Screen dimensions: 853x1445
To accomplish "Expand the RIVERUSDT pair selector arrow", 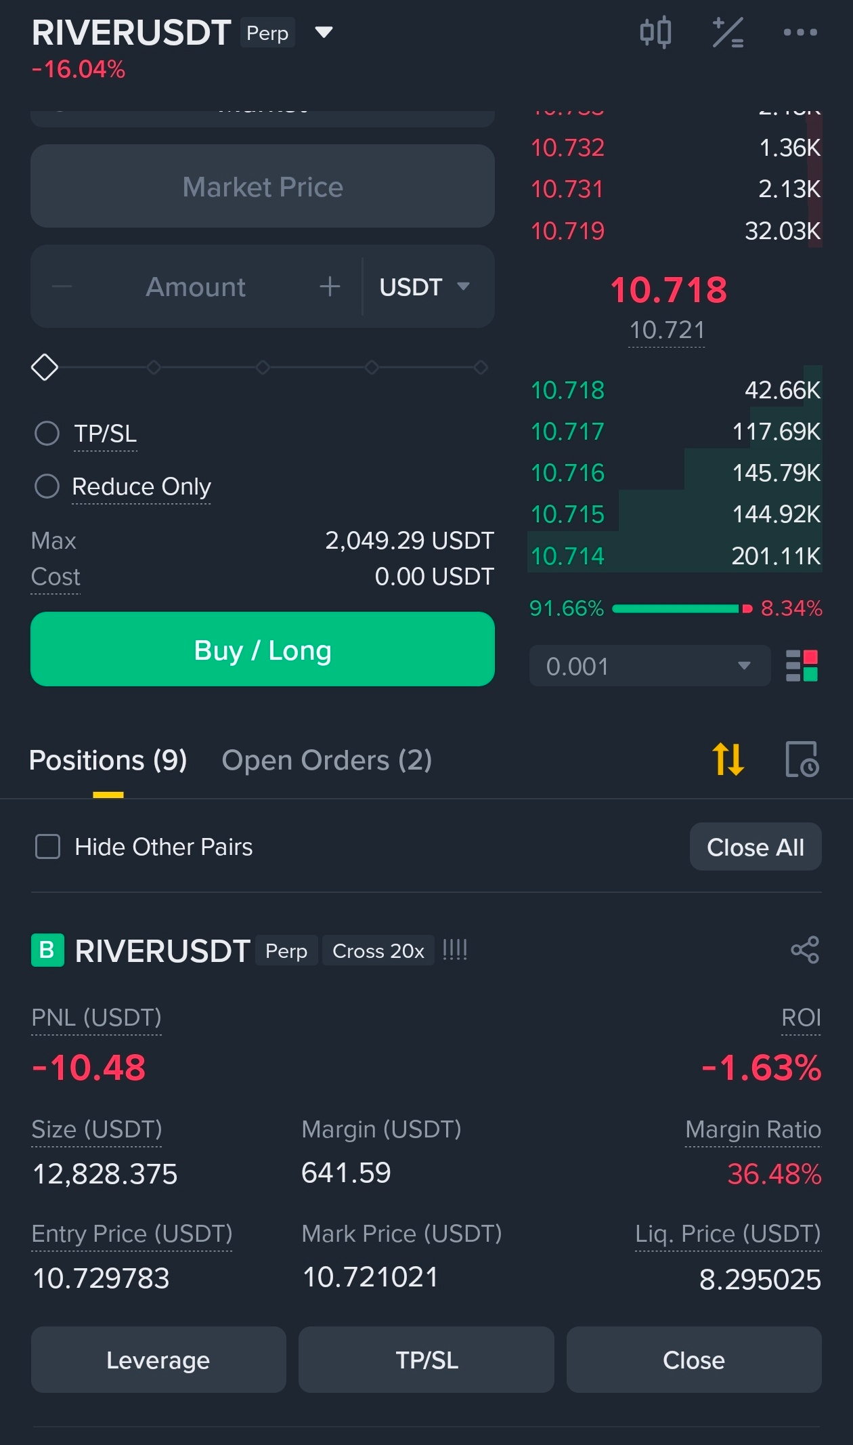I will (324, 32).
